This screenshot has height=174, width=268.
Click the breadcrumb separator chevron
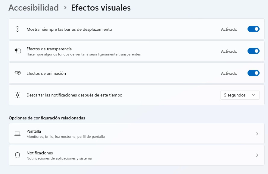(65, 8)
